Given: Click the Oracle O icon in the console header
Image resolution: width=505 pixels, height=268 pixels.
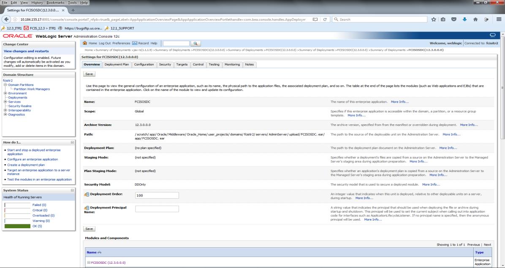Looking at the screenshot, I should pyautogui.click(x=492, y=35).
